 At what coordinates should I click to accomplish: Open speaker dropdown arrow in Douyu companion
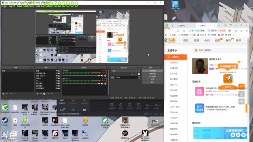pyautogui.click(x=160, y=105)
